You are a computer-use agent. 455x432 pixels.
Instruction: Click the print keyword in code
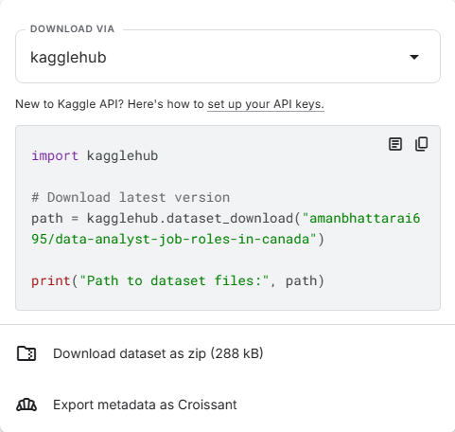(x=51, y=281)
